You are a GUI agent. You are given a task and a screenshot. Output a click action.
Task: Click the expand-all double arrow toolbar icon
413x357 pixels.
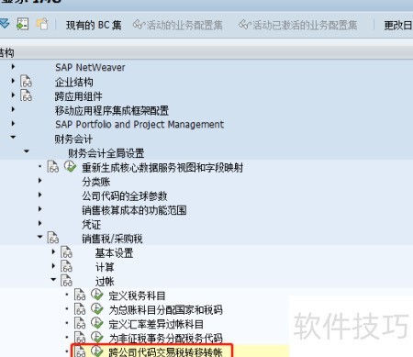(5, 24)
